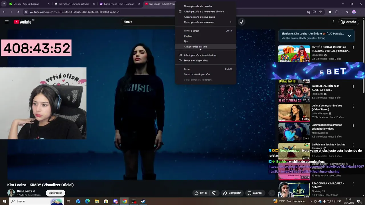The width and height of the screenshot is (365, 205).
Task: Open the YouTube hamburger guide menu
Action: (7, 22)
